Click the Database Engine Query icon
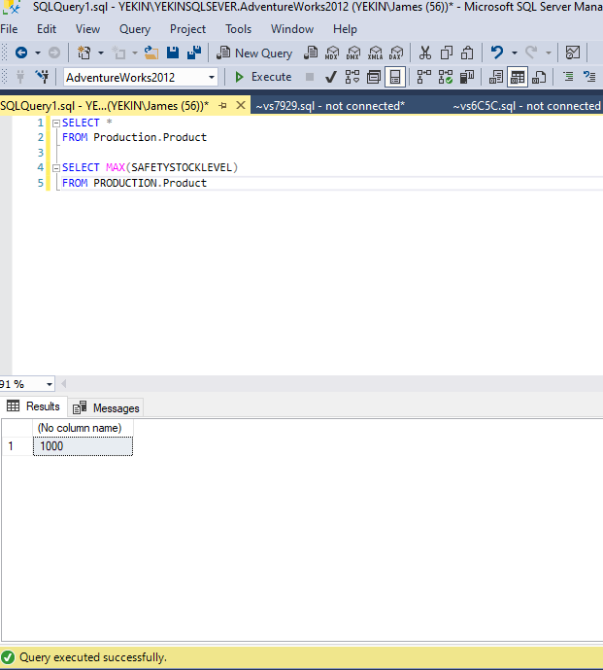 311,53
